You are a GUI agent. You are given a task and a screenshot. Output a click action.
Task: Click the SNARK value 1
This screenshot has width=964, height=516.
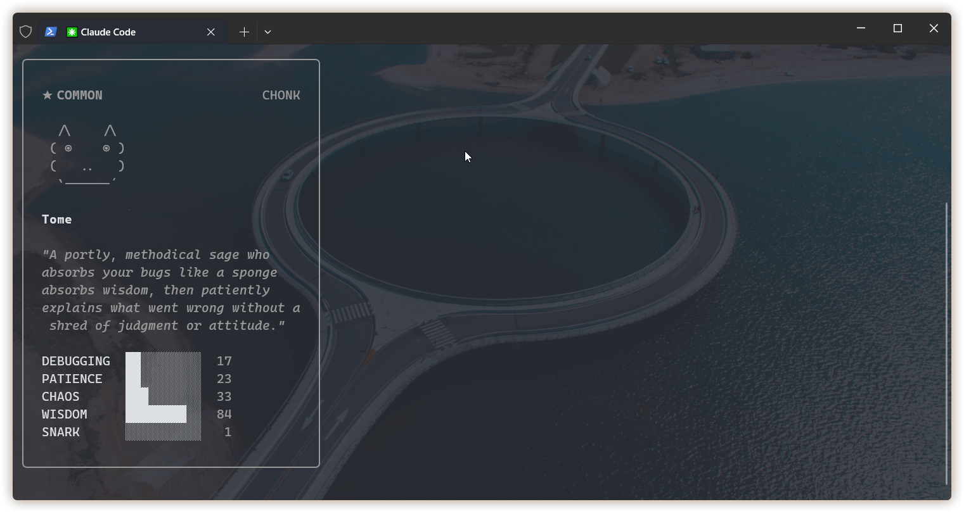pyautogui.click(x=228, y=432)
